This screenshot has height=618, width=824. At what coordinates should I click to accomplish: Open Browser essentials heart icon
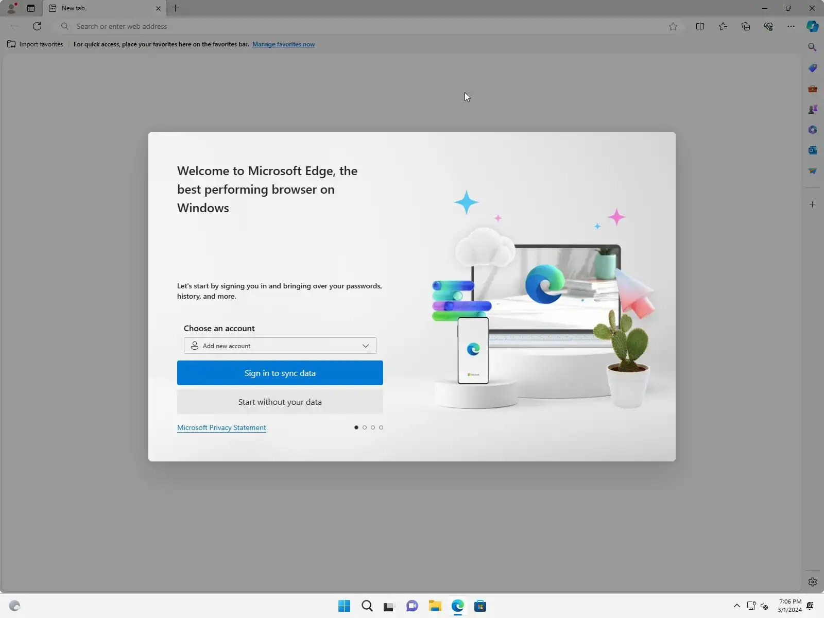[x=768, y=26]
